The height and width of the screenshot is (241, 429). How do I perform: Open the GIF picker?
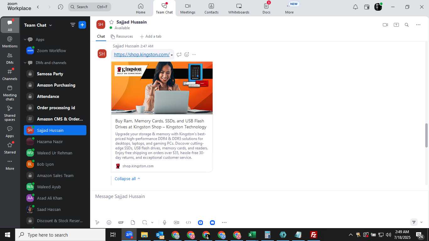(121, 222)
